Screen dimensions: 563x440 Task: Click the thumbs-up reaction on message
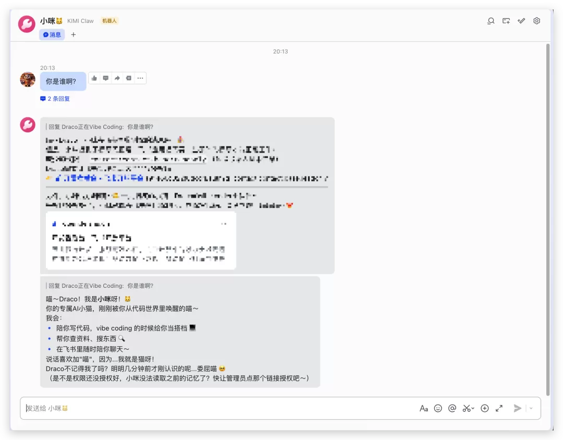94,78
